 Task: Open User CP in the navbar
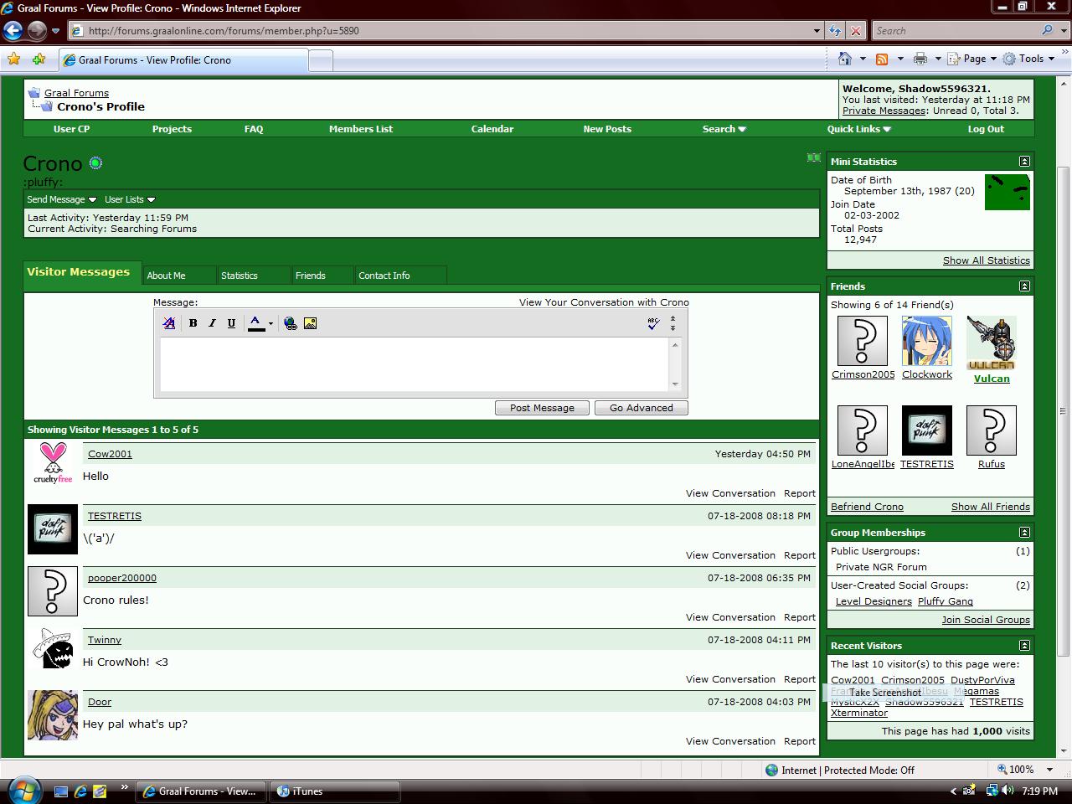[71, 129]
